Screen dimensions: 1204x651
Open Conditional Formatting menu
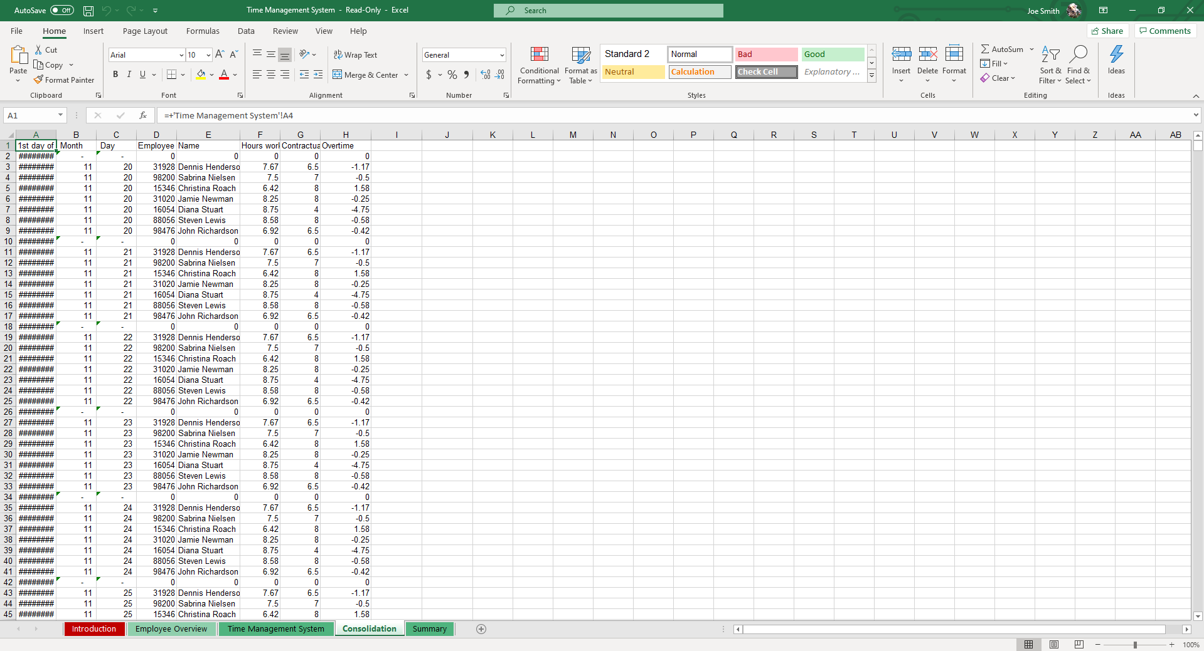[x=540, y=65]
